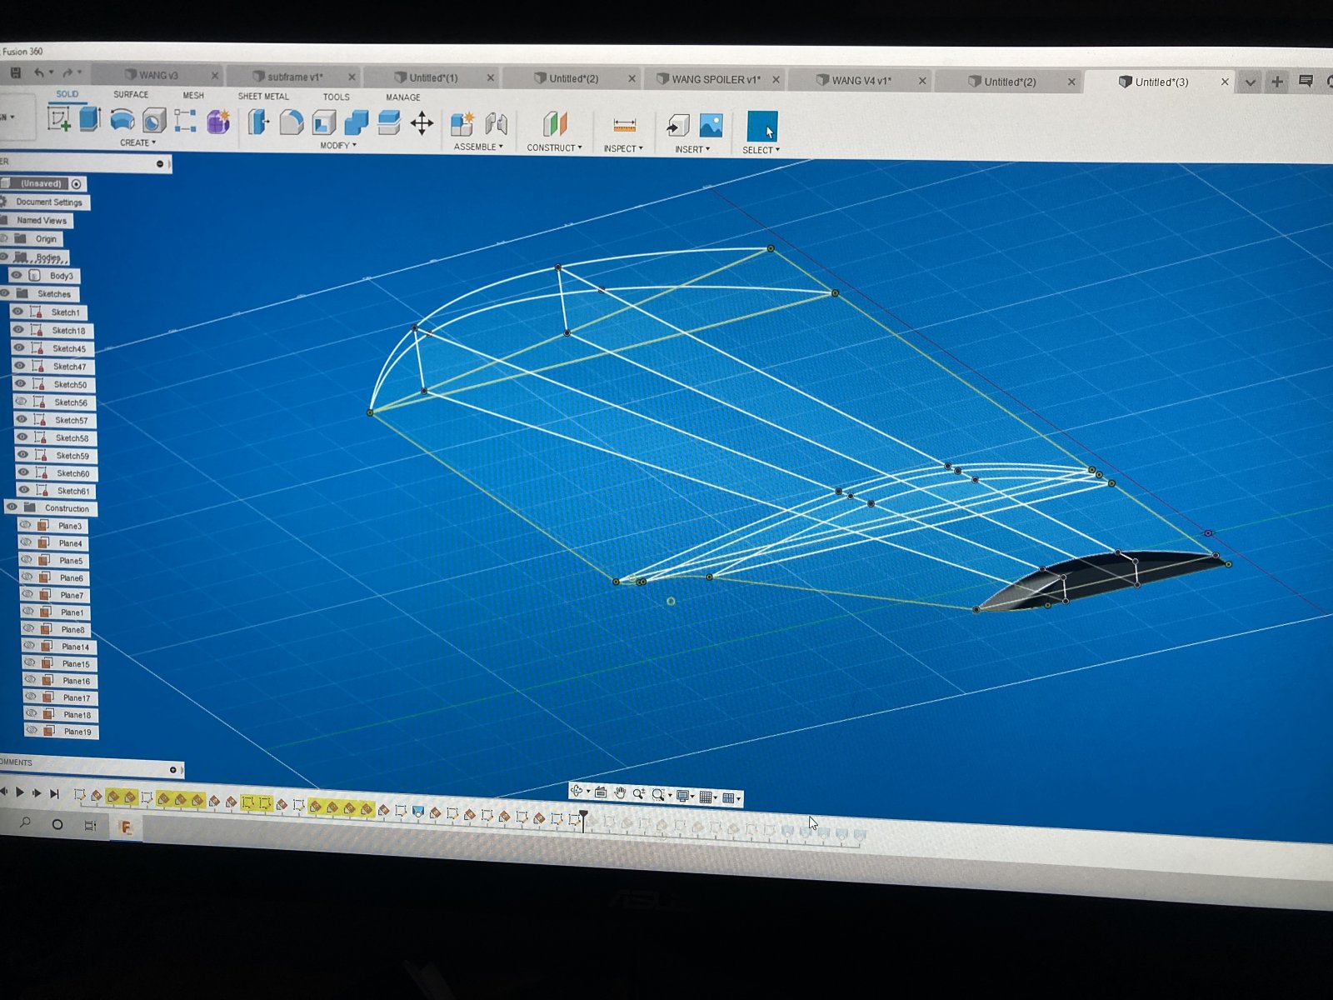Screen dimensions: 1333x1000
Task: Toggle visibility of Body3
Action: 17,275
